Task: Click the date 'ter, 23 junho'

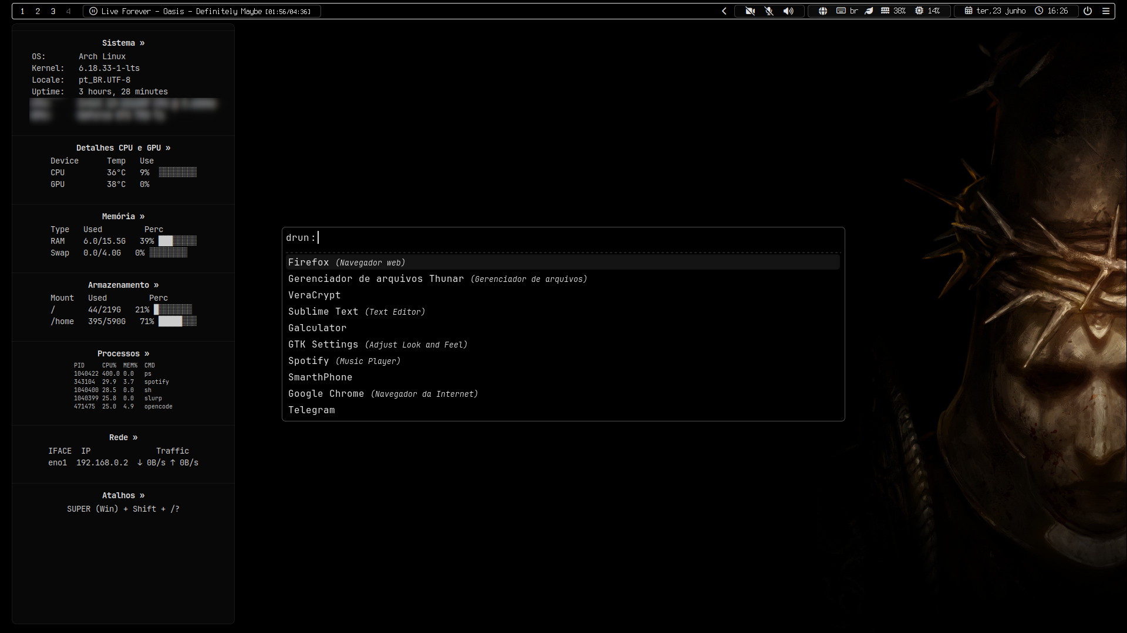Action: click(1001, 11)
